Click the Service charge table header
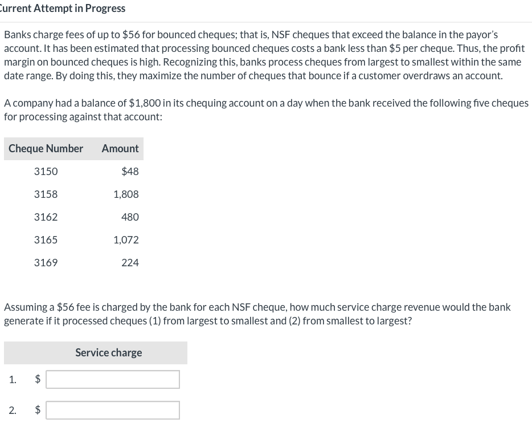The width and height of the screenshot is (532, 439). (x=108, y=352)
